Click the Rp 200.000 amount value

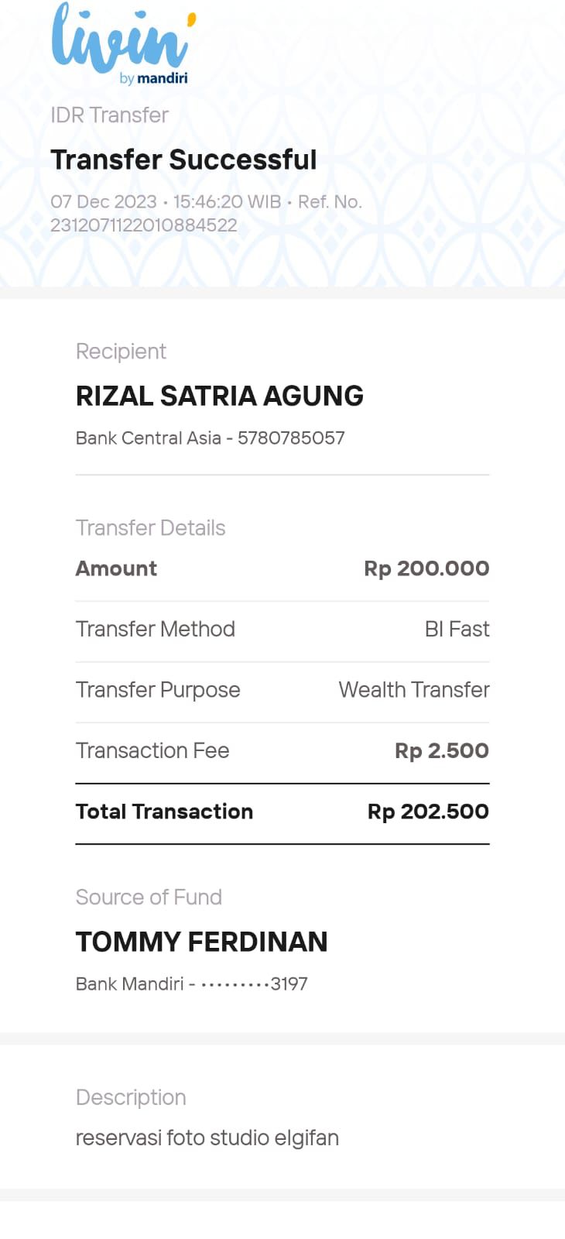(426, 568)
